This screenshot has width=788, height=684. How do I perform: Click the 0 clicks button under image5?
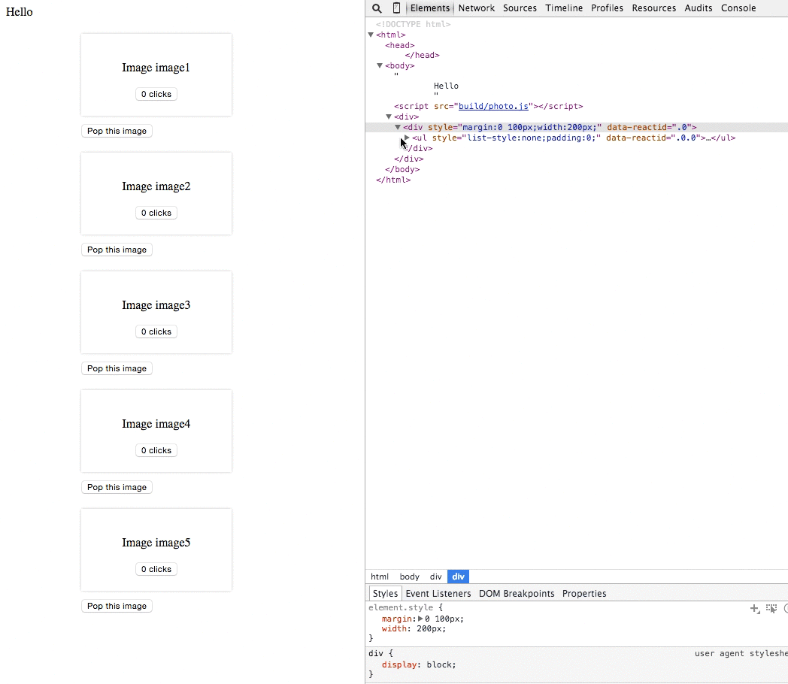[156, 569]
